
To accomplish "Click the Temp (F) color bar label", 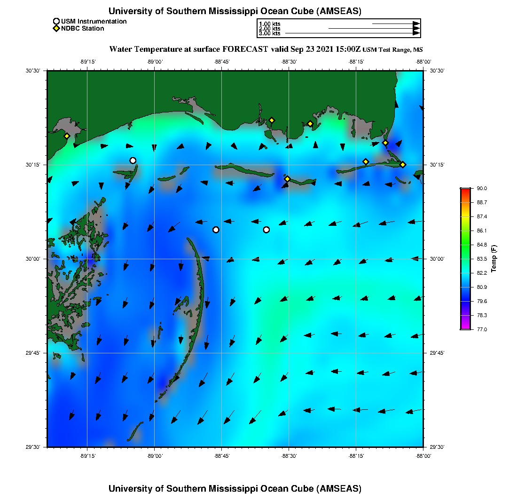I will pyautogui.click(x=493, y=259).
